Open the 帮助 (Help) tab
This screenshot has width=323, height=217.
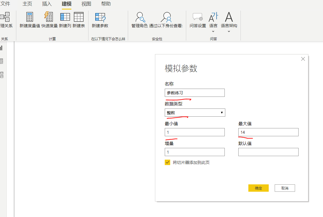pyautogui.click(x=106, y=4)
